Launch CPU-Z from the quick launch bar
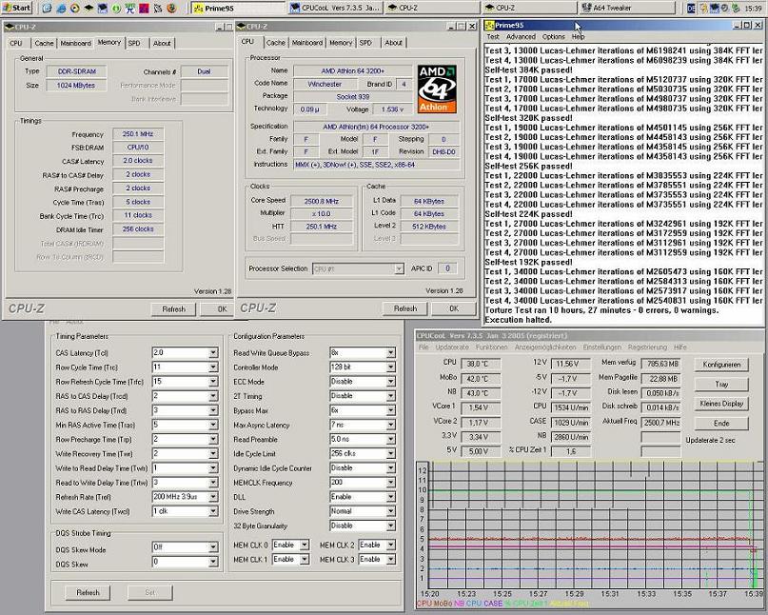 point(89,8)
